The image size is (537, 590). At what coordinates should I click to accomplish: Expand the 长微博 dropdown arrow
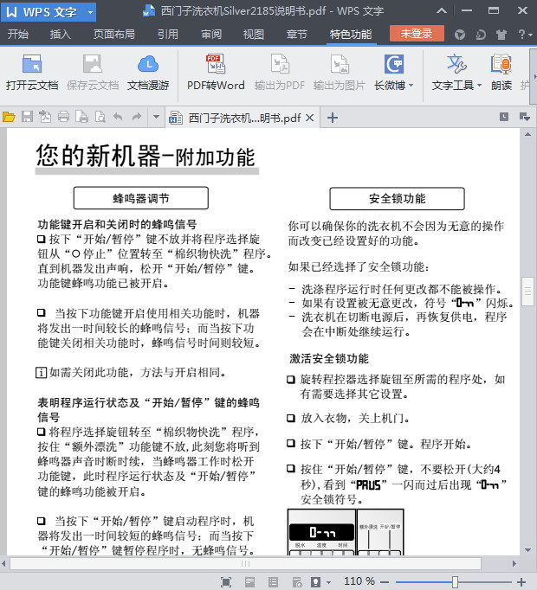point(411,86)
